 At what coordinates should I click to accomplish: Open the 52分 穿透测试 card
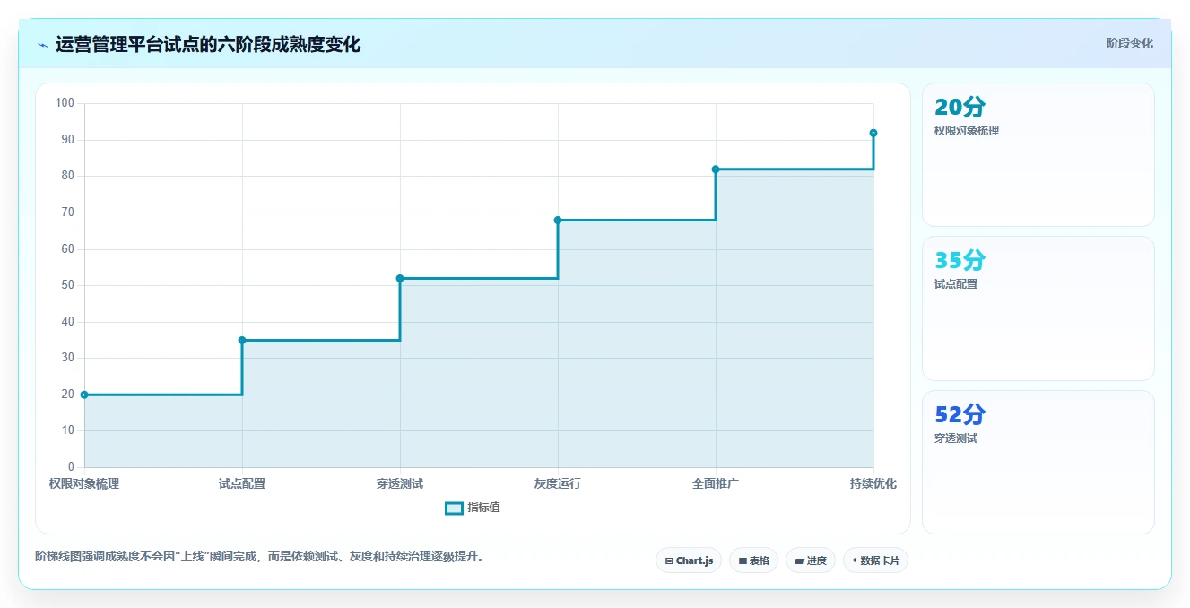[x=1038, y=462]
